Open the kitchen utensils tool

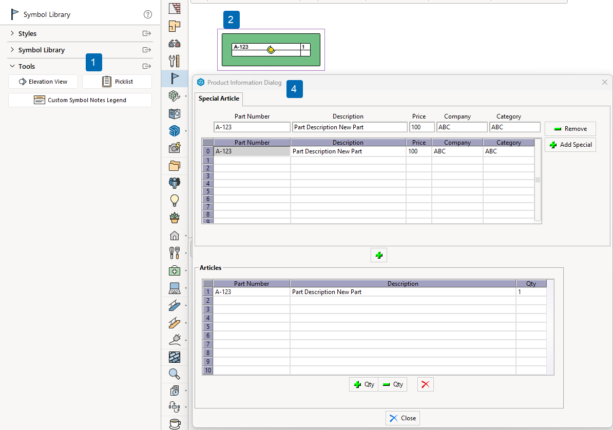175,253
